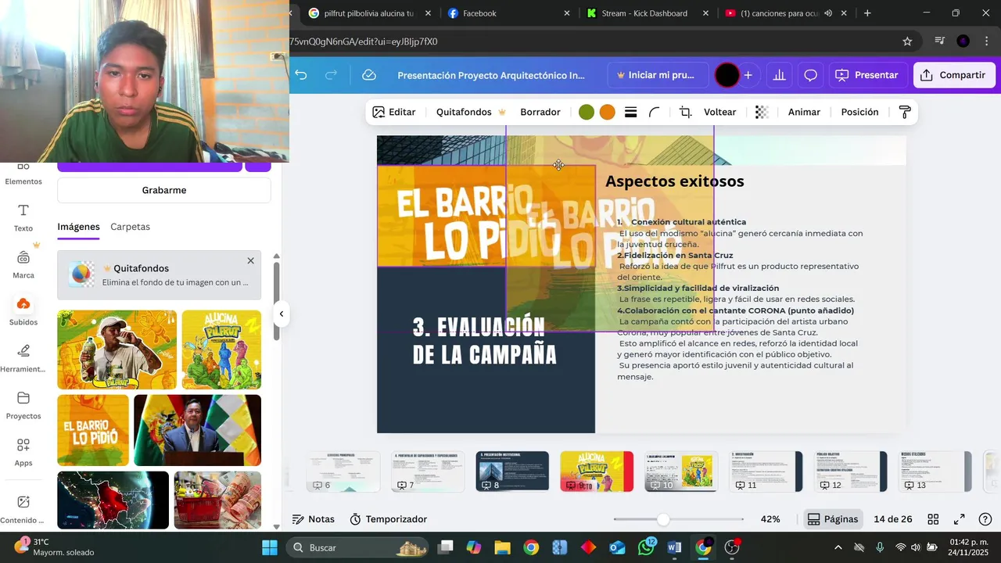Open the Chrome three-dot menu
Viewport: 1001px width, 563px height.
tap(987, 41)
